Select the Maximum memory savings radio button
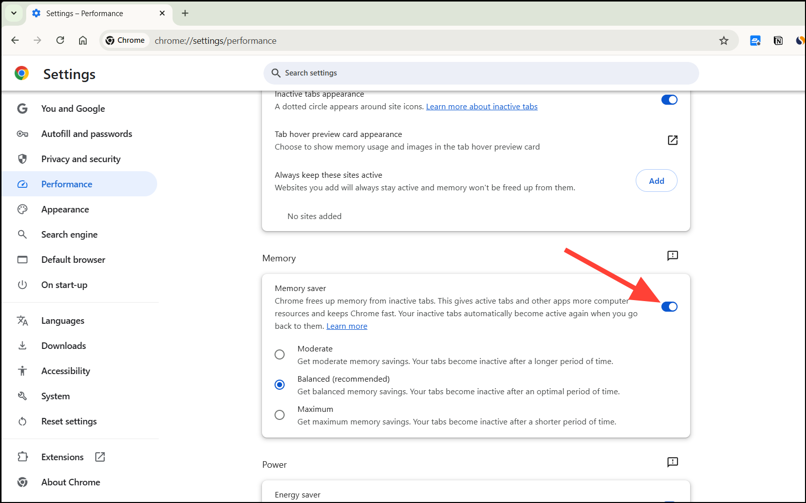The height and width of the screenshot is (503, 806). [280, 414]
